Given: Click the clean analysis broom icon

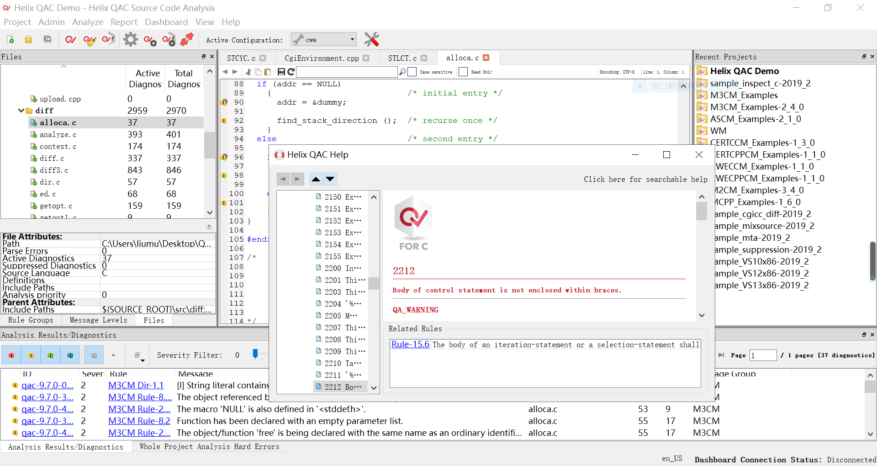Looking at the screenshot, I should point(90,40).
